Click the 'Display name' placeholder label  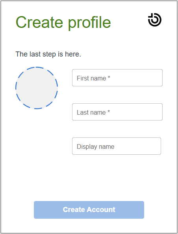[96, 147]
